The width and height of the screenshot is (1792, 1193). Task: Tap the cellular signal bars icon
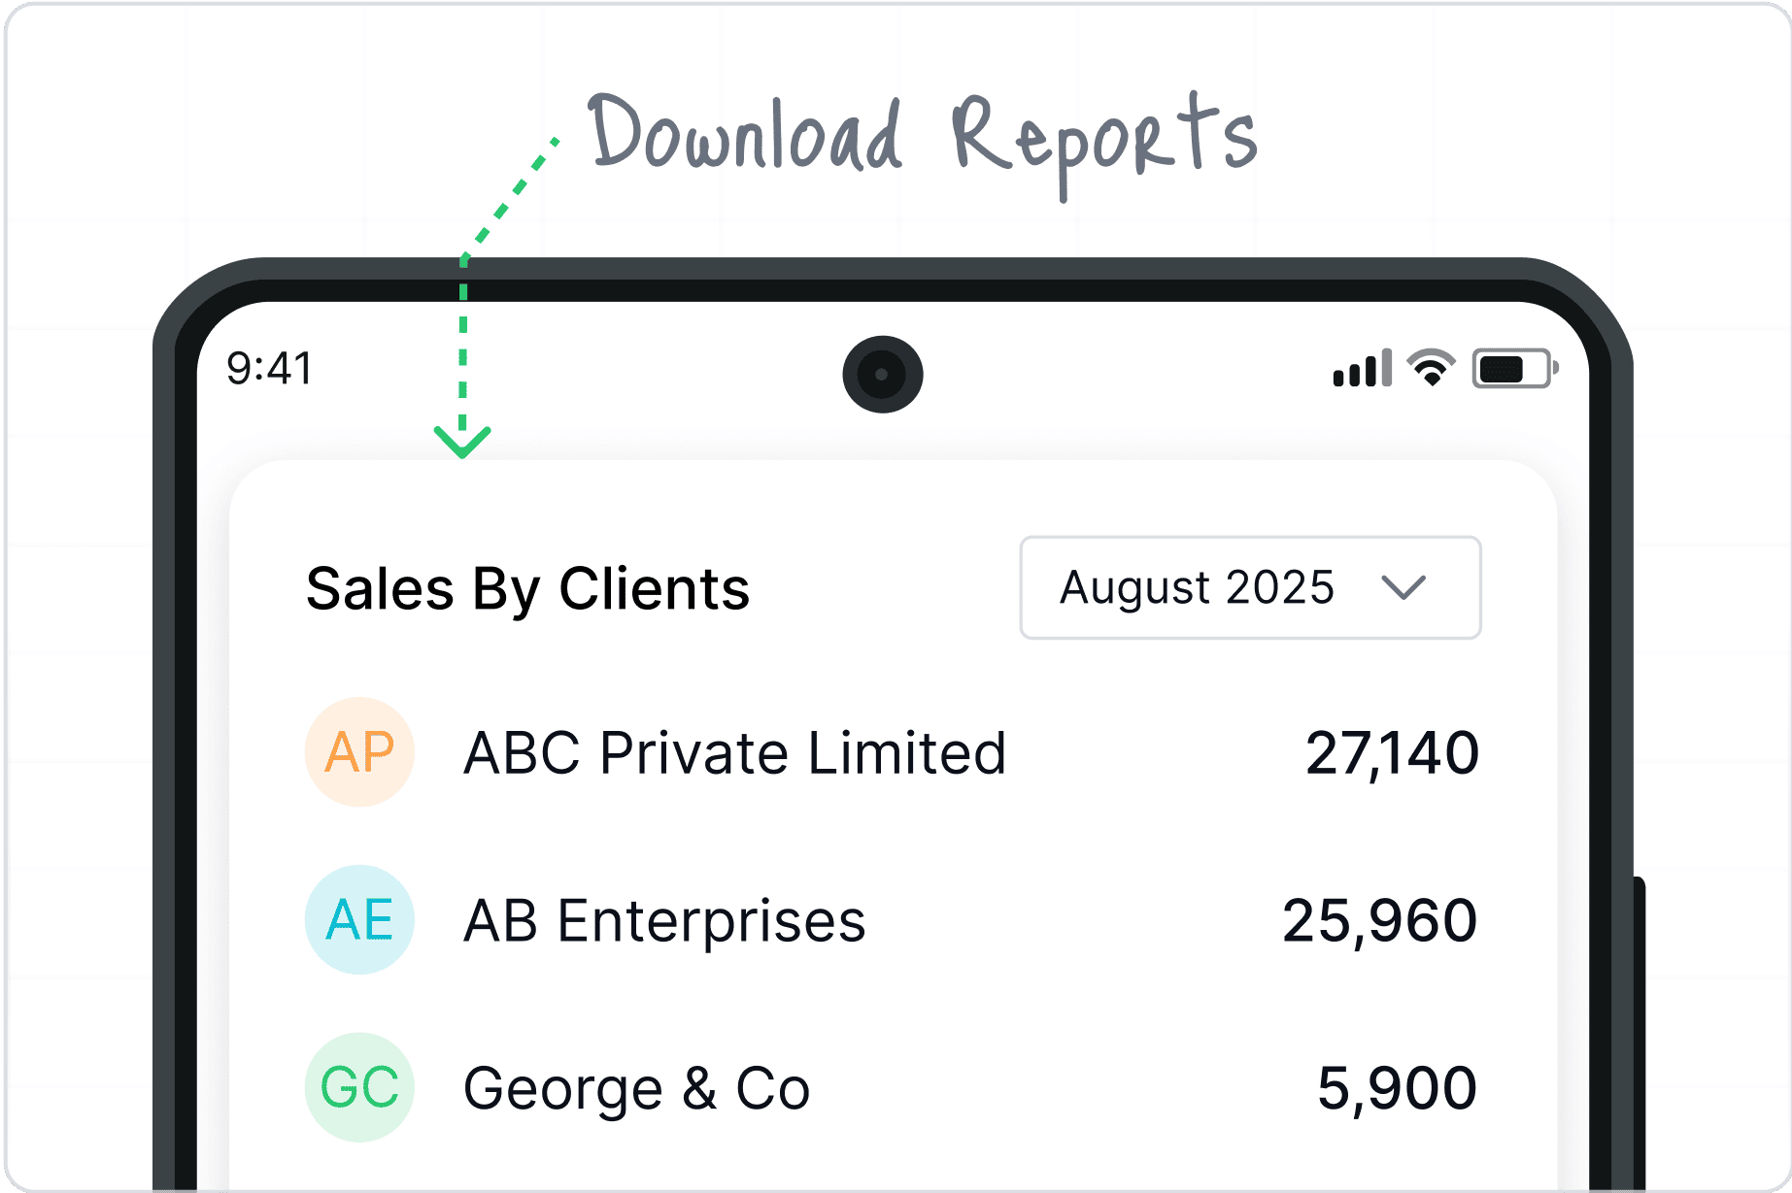[x=1363, y=368]
